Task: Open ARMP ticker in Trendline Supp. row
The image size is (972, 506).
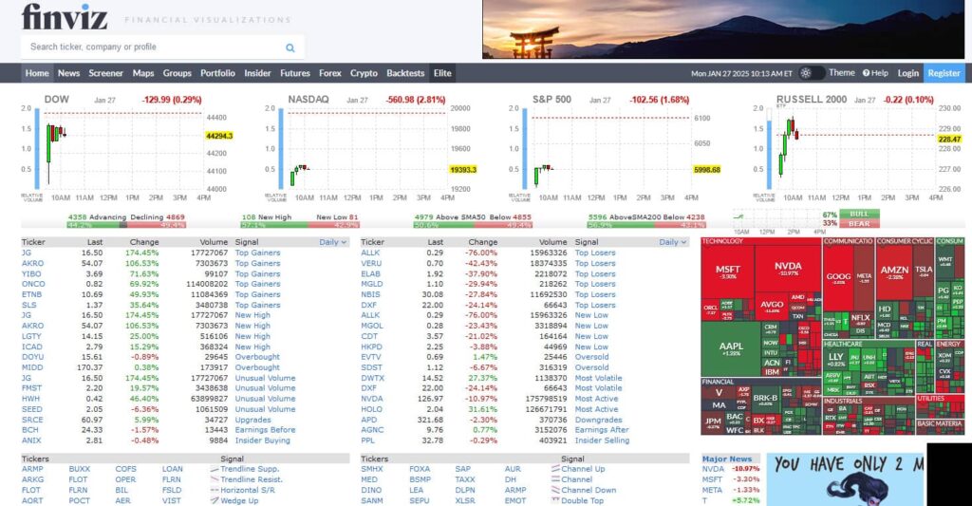Action: tap(32, 469)
